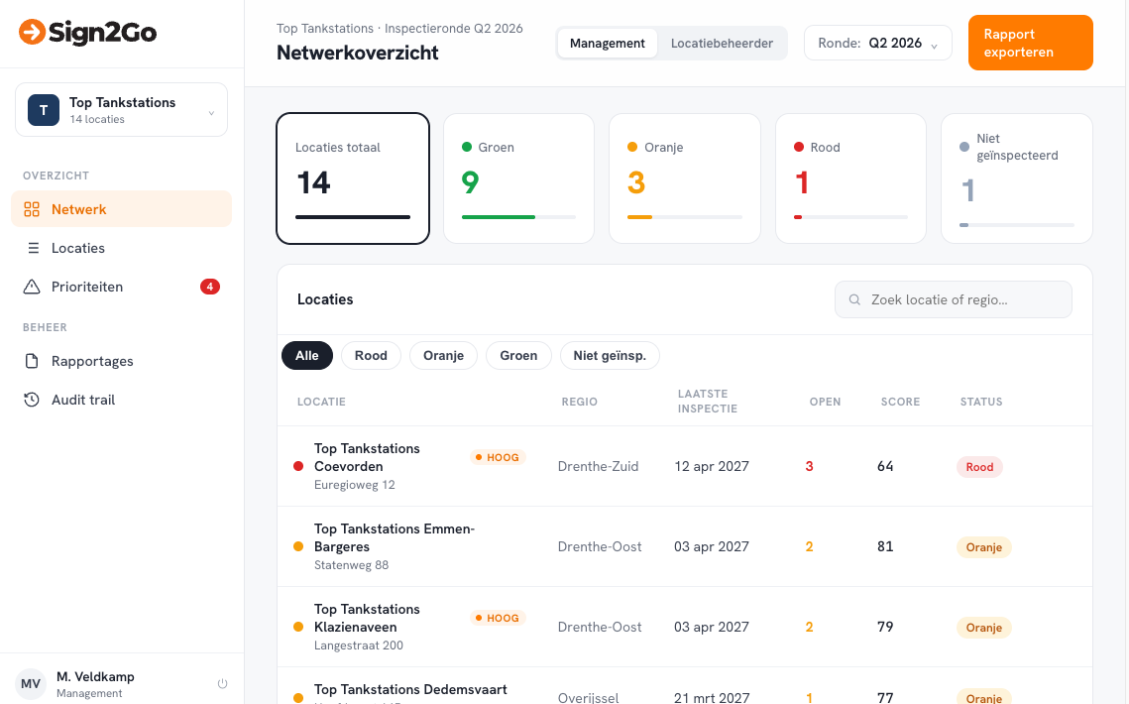Click the red 4 badge on Prioriteiten
The height and width of the screenshot is (704, 1129).
coord(209,287)
